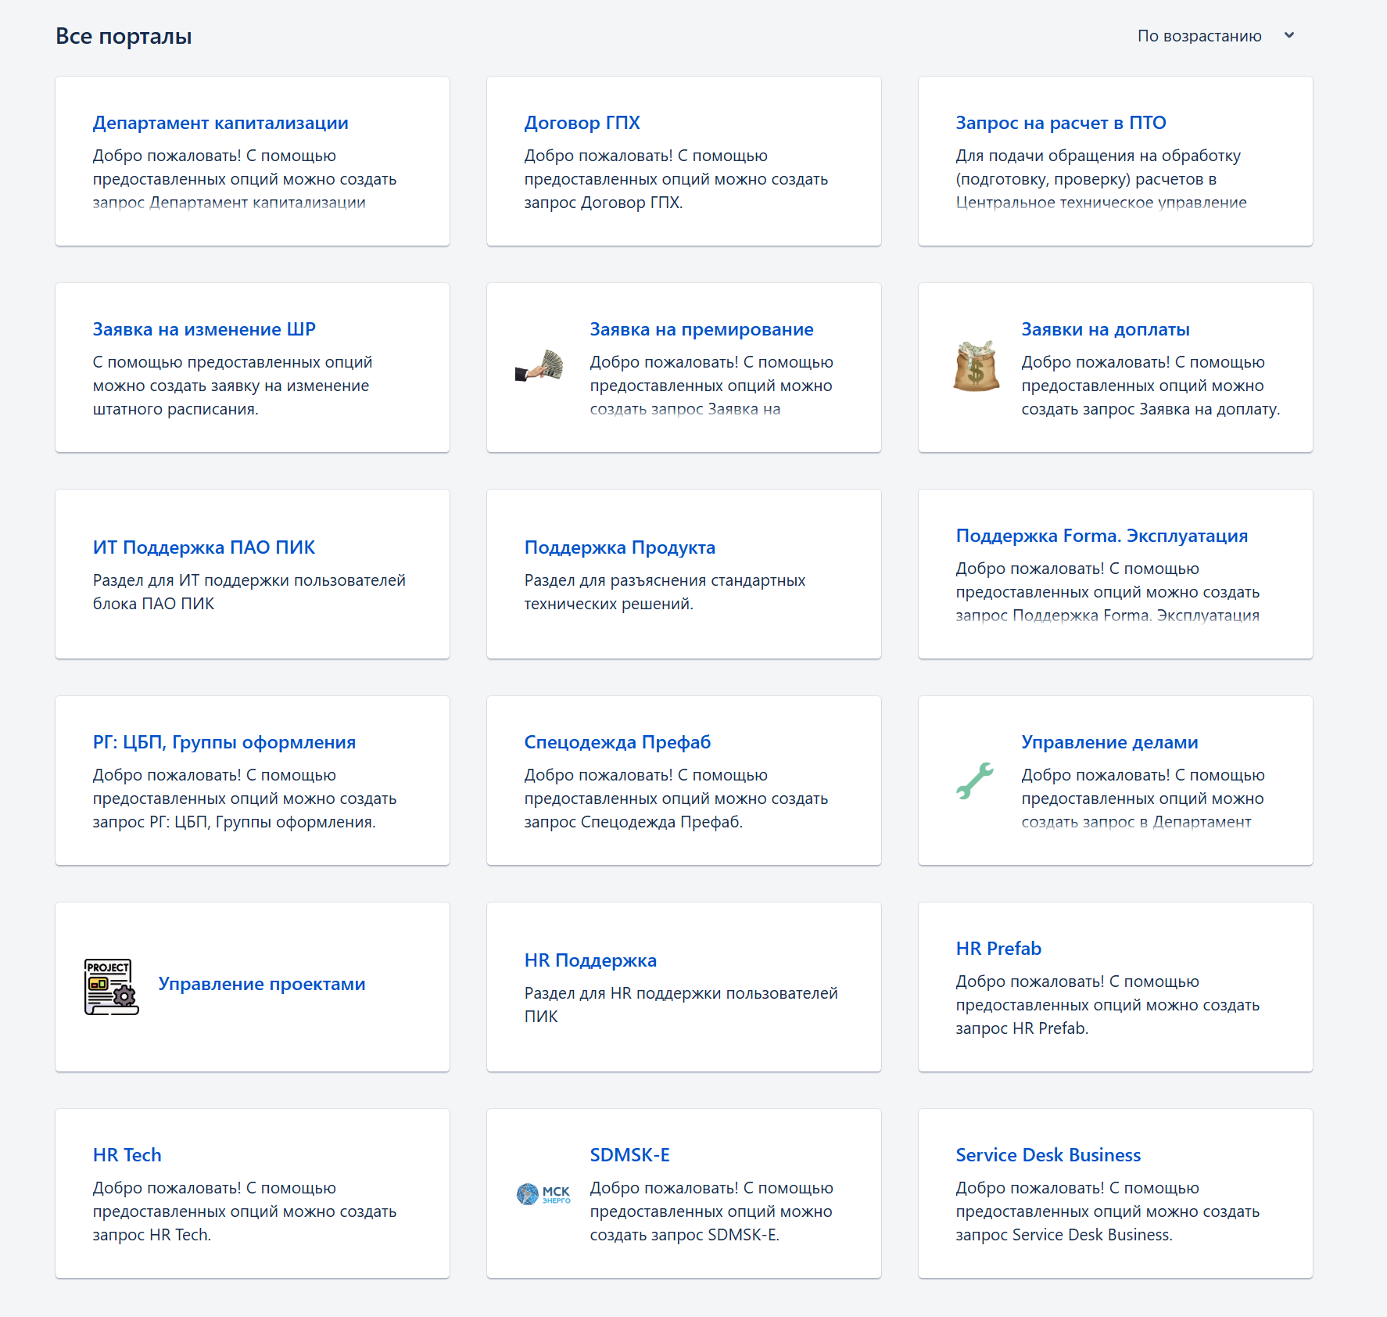Open Заявки на доплаты portal
This screenshot has width=1387, height=1317.
point(1106,329)
